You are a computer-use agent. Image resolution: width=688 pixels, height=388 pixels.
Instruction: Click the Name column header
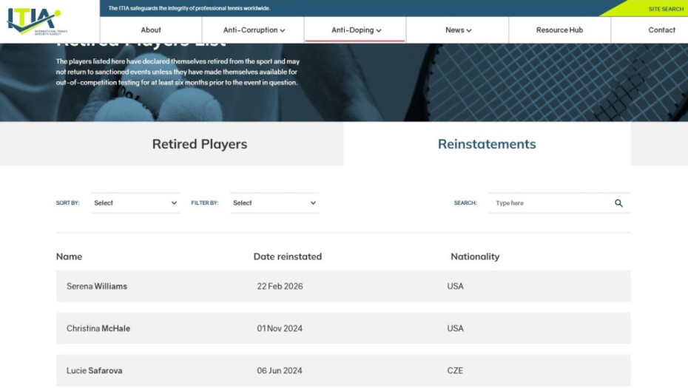(69, 256)
